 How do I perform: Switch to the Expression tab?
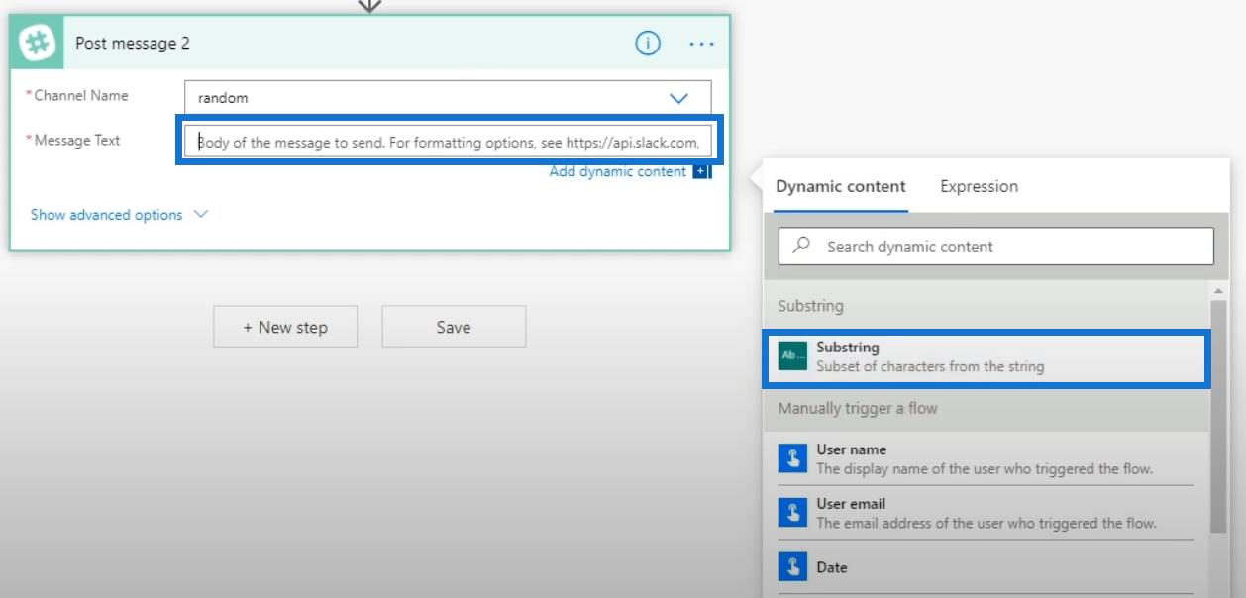(979, 186)
